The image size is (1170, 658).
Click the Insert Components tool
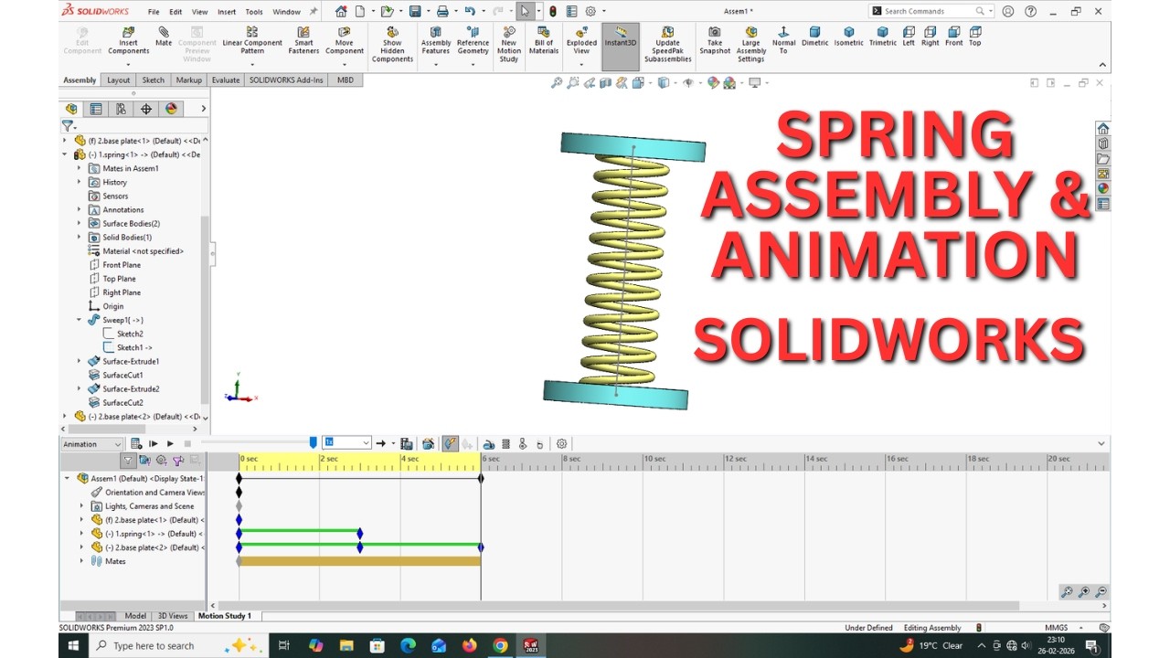128,40
